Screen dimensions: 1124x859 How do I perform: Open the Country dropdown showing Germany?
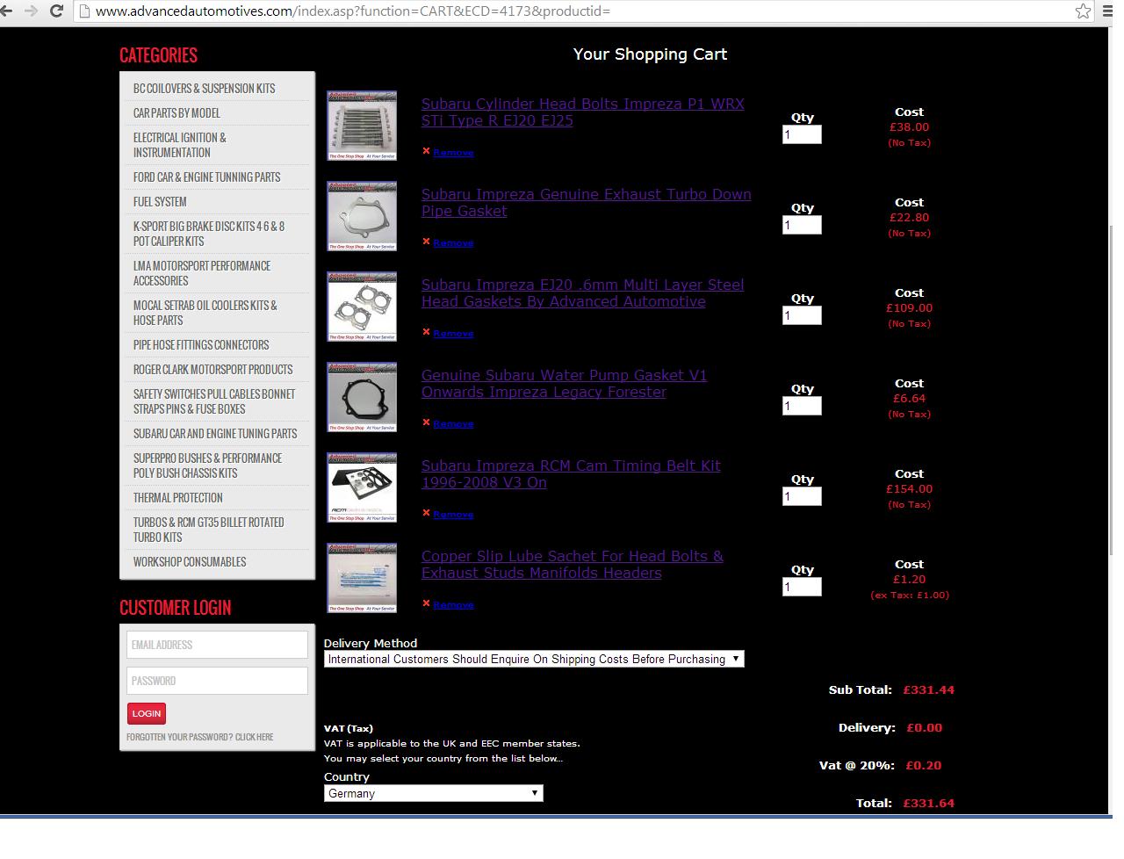[433, 793]
